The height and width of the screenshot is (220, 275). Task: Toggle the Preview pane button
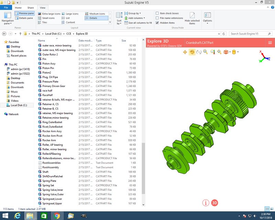point(24,13)
